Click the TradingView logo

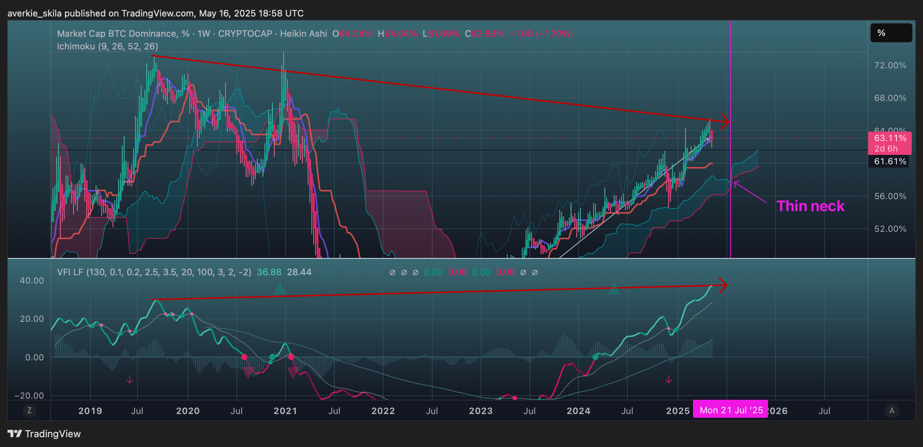[x=15, y=434]
